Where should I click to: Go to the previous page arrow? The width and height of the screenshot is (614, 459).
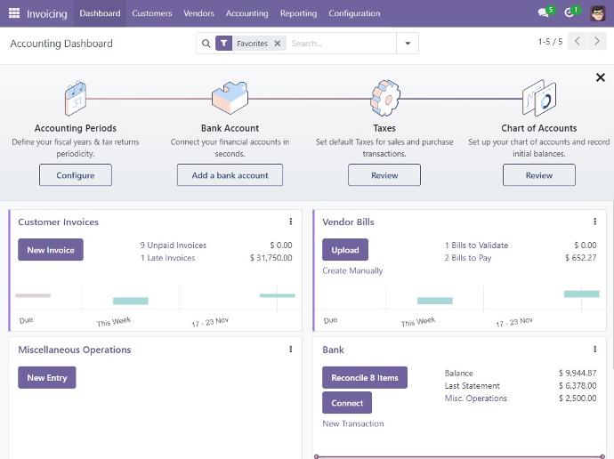coord(578,42)
